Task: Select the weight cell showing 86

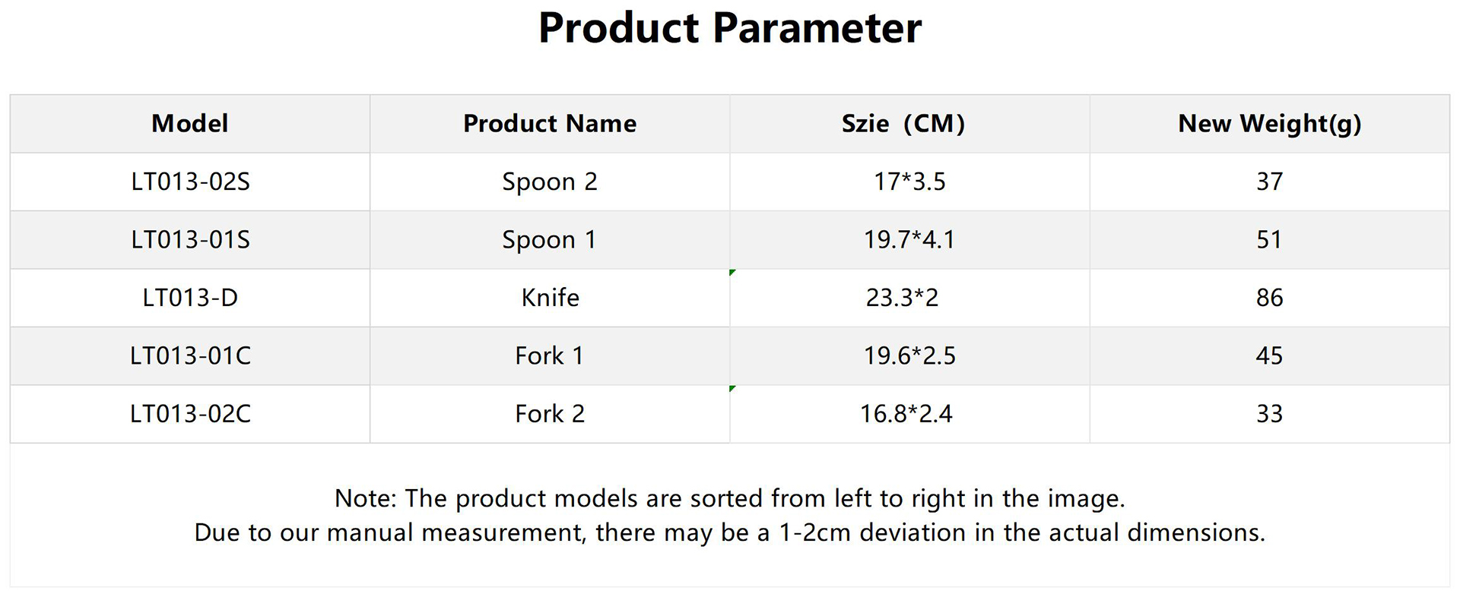Action: [1269, 298]
